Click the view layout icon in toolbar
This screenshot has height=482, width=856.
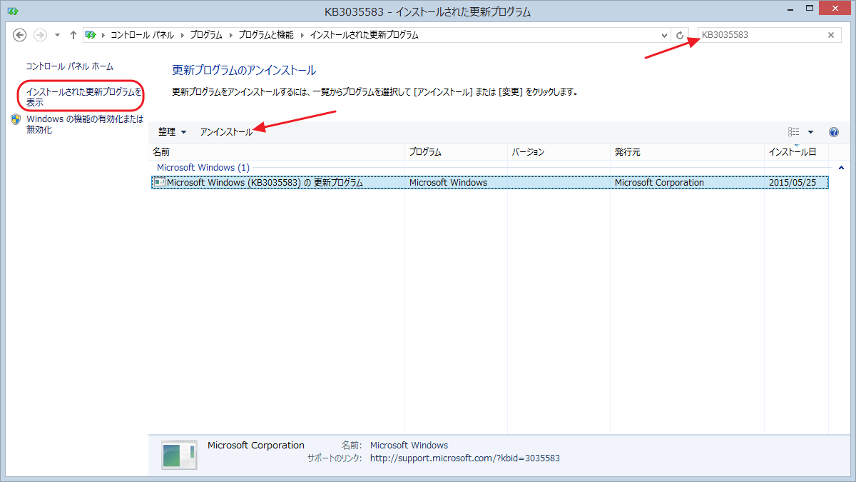click(x=793, y=132)
